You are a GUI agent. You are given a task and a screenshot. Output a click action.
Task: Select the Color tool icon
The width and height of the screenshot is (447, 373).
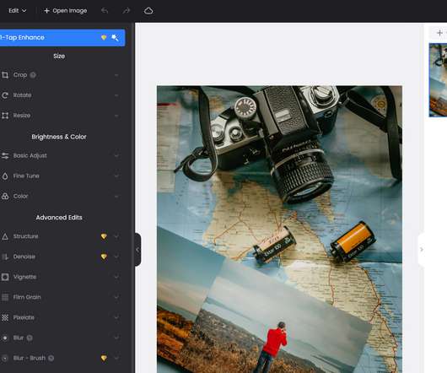(5, 196)
